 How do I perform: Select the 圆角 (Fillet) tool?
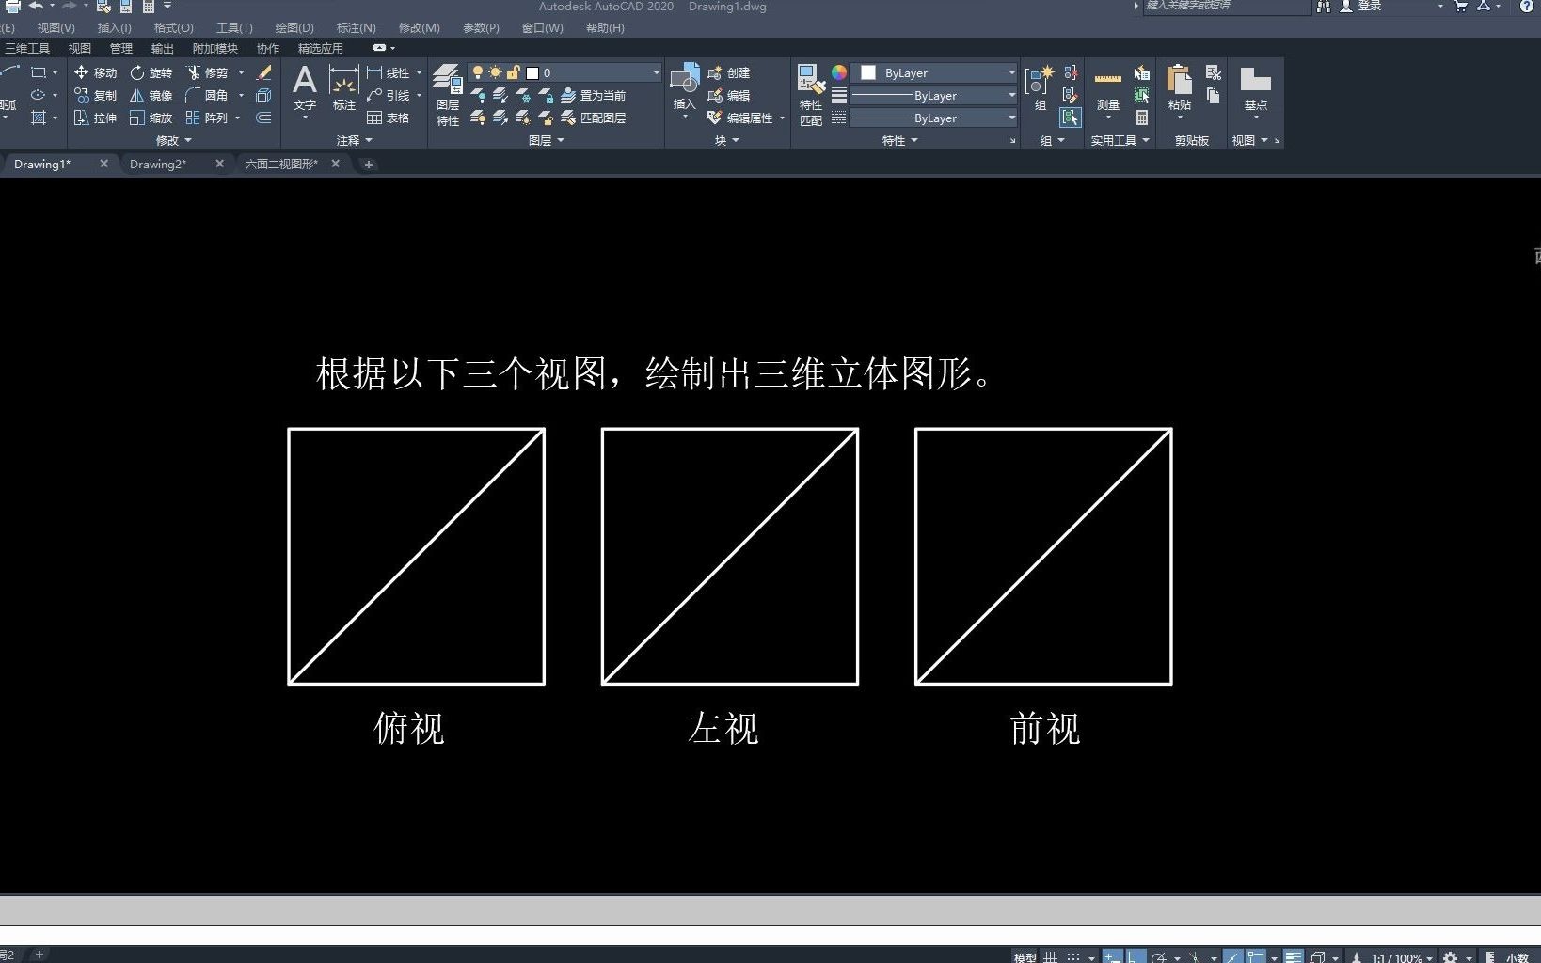[x=208, y=95]
